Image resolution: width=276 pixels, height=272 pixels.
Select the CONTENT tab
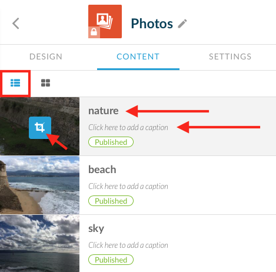click(x=138, y=57)
